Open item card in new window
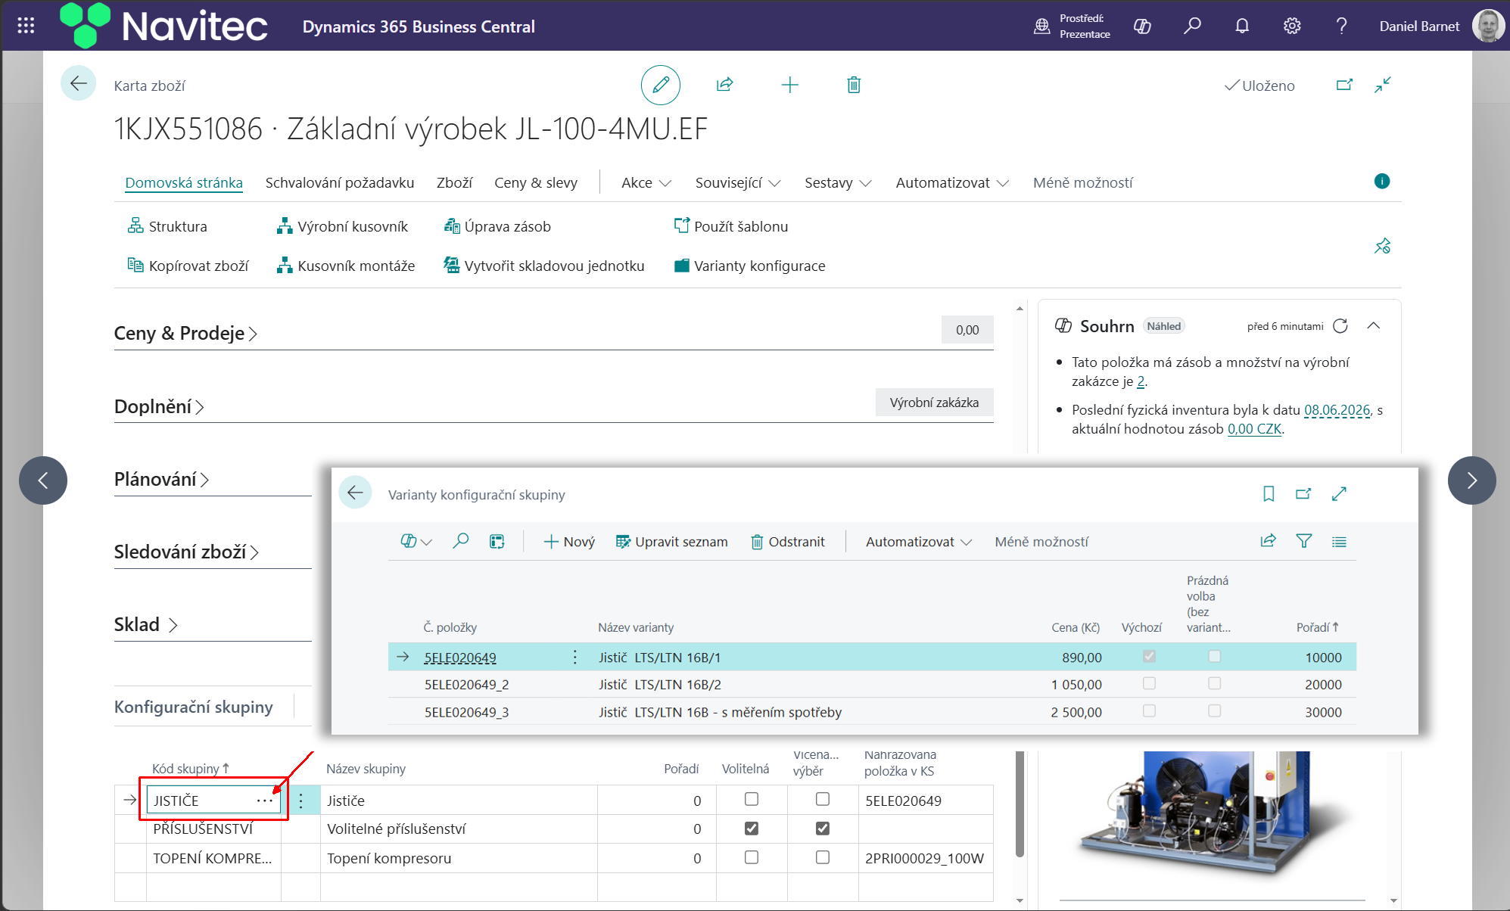 pos(1344,85)
